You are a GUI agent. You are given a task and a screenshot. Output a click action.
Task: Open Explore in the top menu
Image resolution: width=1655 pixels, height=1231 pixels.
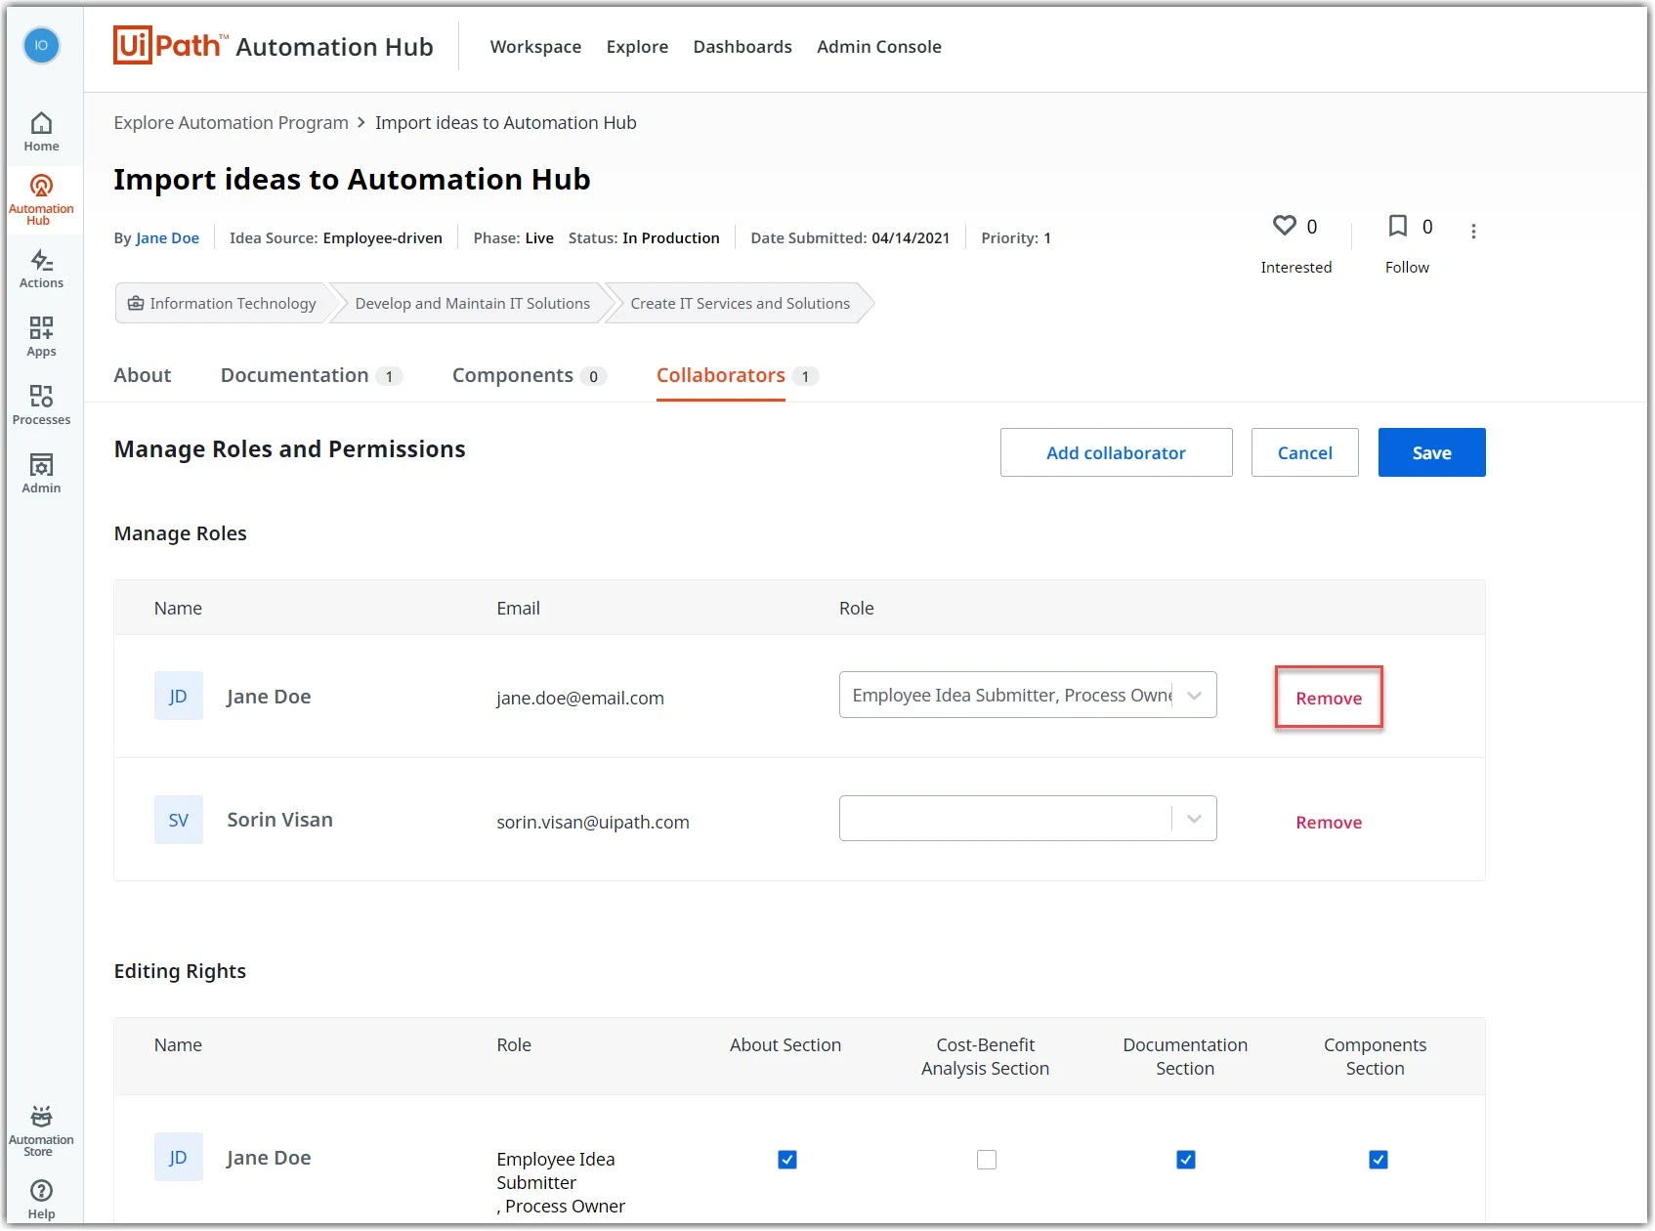click(x=637, y=46)
